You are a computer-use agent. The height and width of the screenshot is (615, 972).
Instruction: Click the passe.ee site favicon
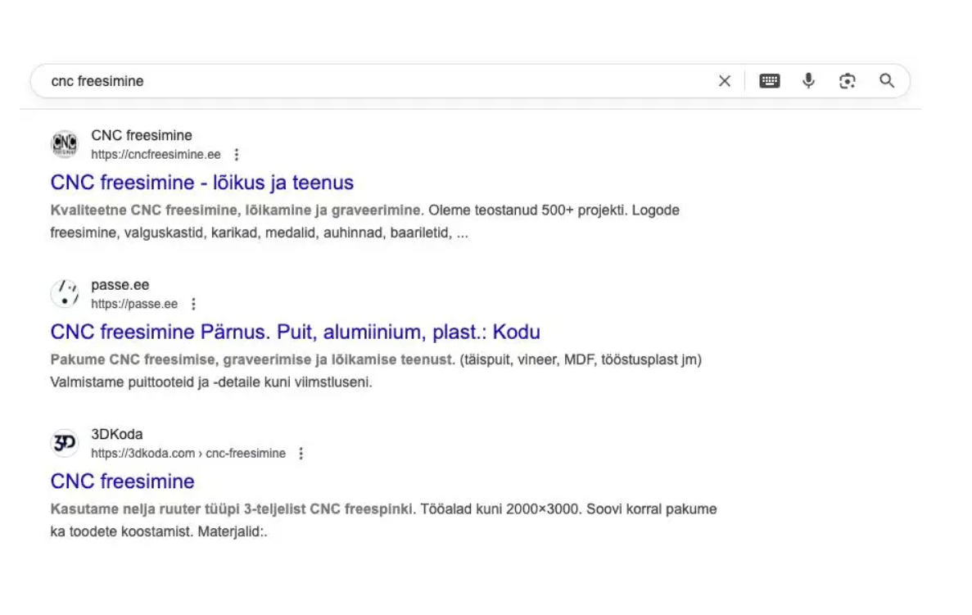(x=65, y=294)
